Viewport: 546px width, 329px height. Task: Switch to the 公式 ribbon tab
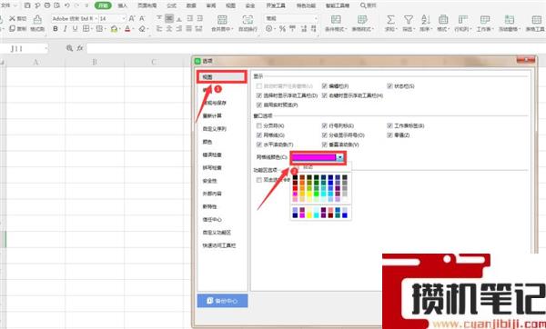[171, 5]
